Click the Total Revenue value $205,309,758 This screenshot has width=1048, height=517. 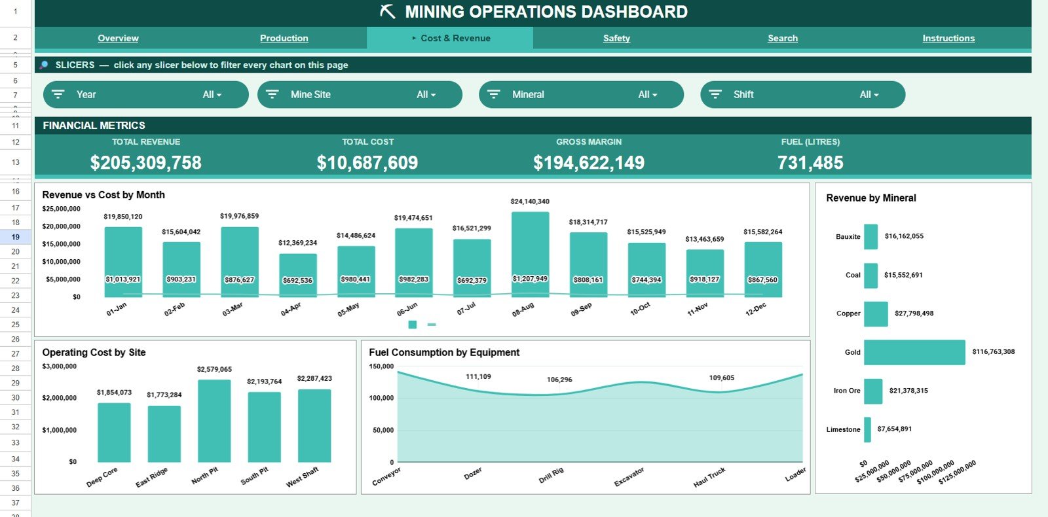(146, 162)
